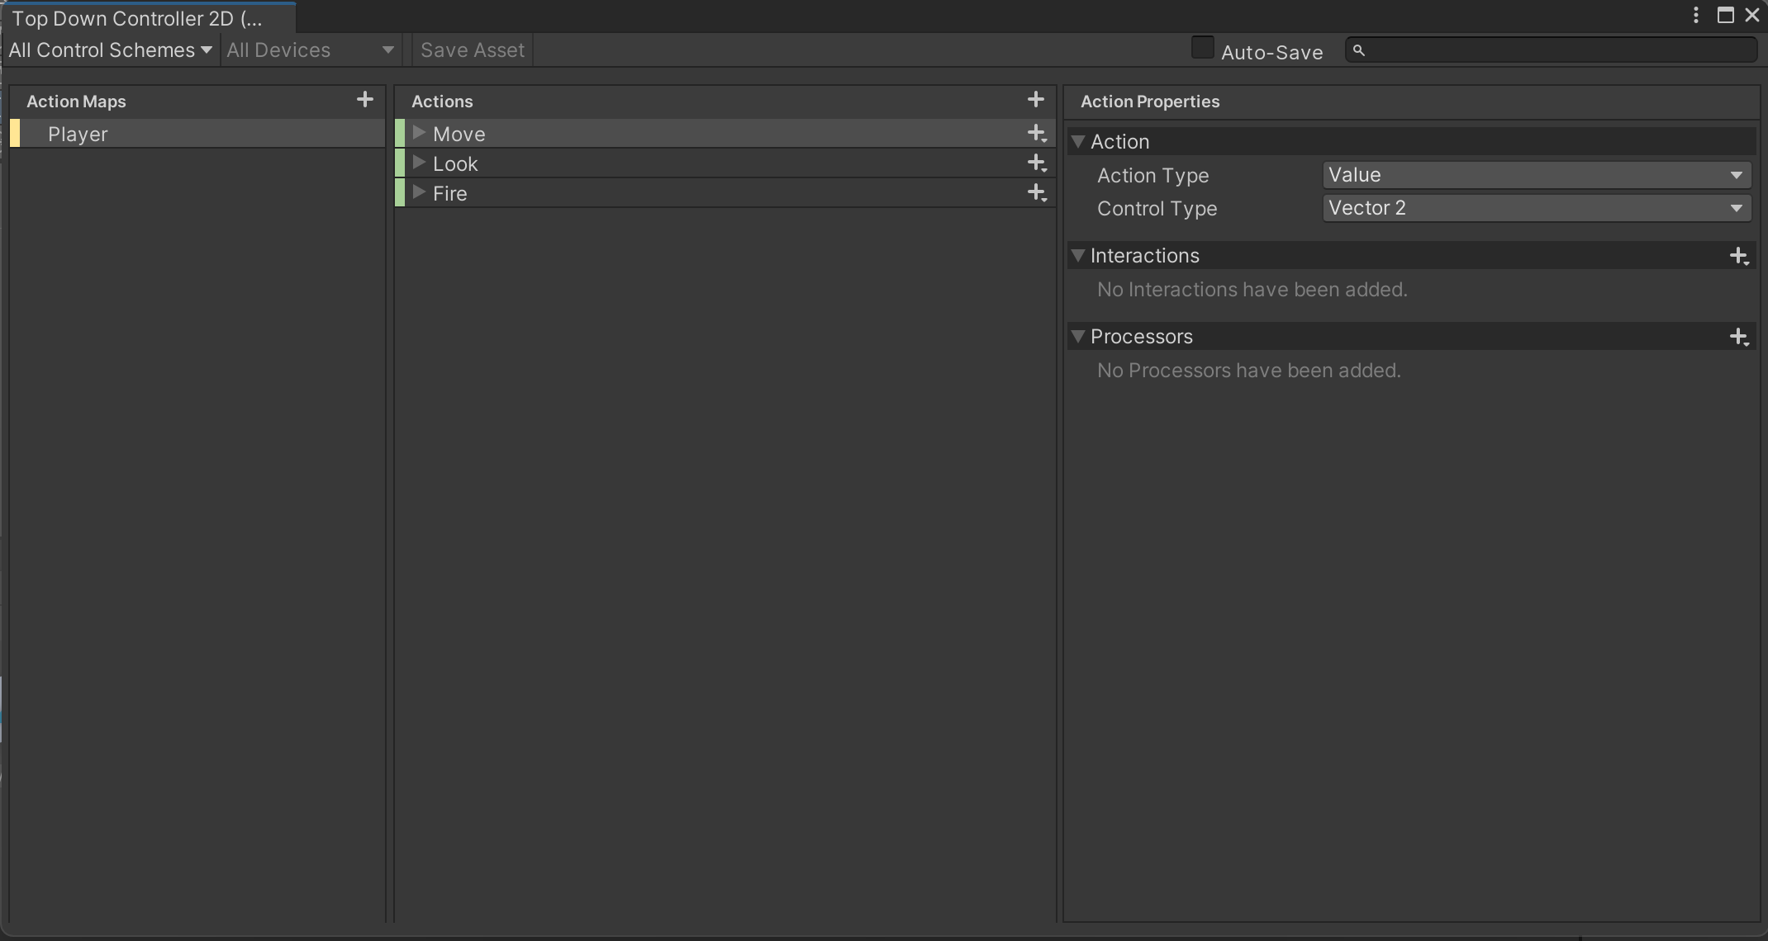Add a new Interaction with plus icon

(x=1738, y=256)
